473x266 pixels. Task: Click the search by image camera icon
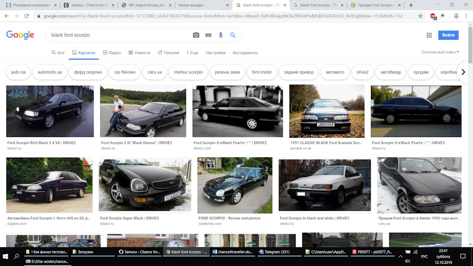196,35
